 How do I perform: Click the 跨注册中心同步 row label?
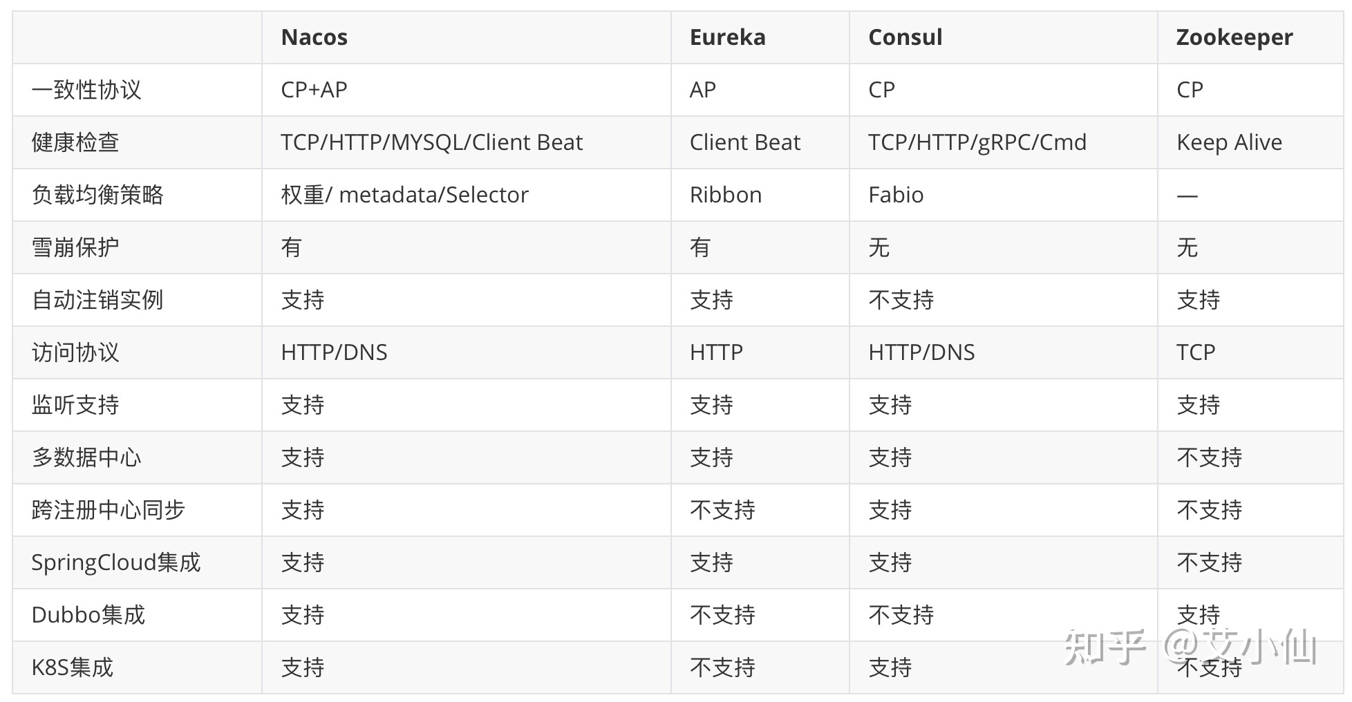[x=109, y=510]
